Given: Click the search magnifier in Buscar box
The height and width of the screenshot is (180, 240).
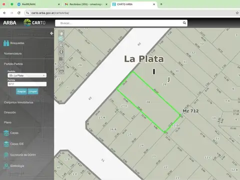Looking at the screenshot, I should point(184,23).
